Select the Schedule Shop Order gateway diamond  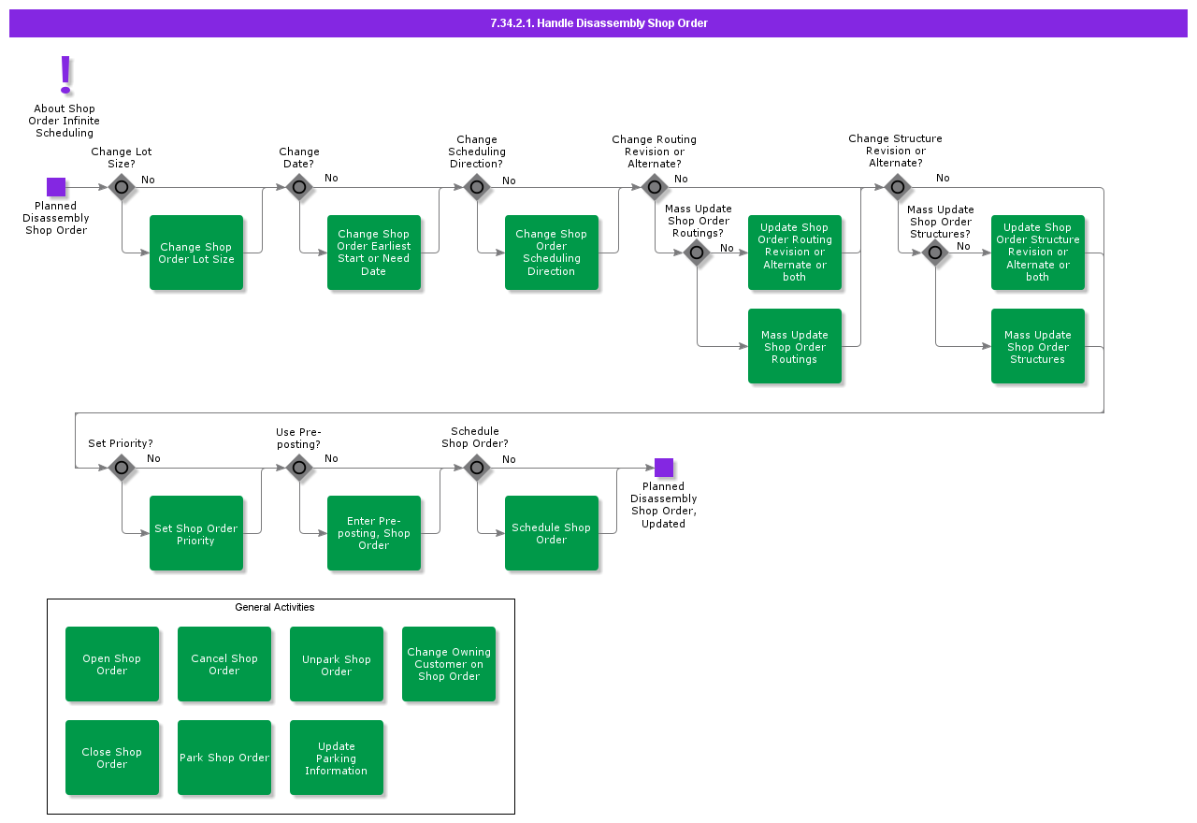(477, 468)
